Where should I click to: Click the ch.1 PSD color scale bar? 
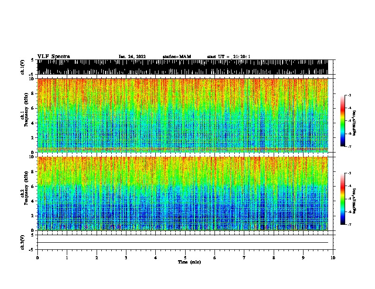pyautogui.click(x=342, y=121)
